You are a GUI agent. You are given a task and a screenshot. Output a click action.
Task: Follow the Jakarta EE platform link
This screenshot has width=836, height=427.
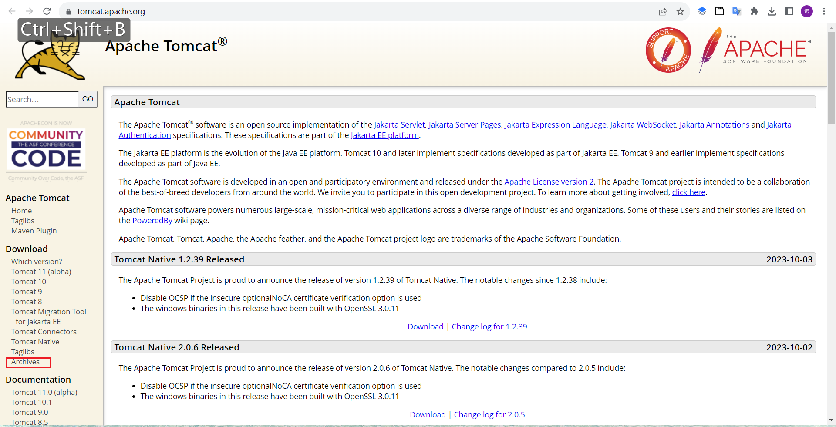[385, 135]
